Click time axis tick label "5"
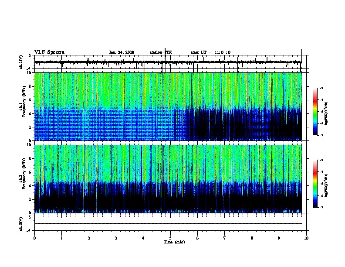This screenshot has width=345, height=267. click(170, 238)
